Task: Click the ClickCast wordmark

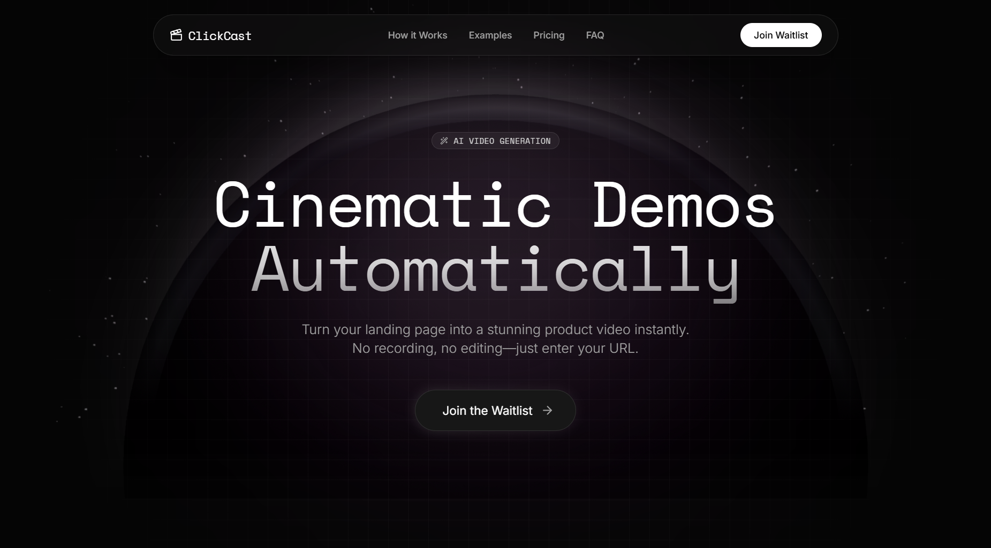Action: point(220,35)
